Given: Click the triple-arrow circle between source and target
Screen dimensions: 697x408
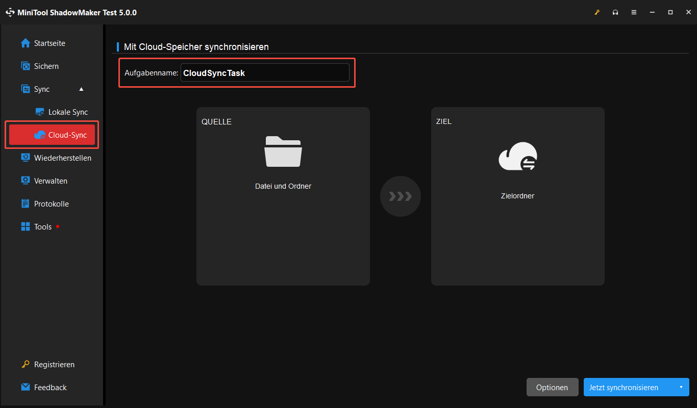Looking at the screenshot, I should coord(401,196).
